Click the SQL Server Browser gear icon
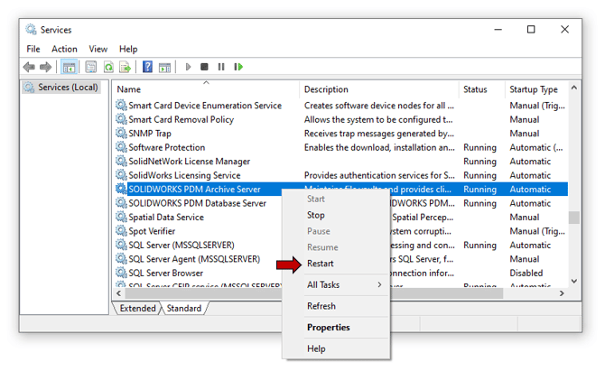The height and width of the screenshot is (390, 605). 121,273
